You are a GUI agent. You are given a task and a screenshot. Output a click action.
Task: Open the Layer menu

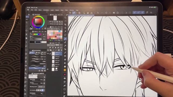point(52,10)
